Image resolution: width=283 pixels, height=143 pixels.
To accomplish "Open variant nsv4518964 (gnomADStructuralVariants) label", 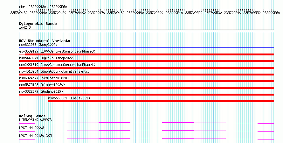I will (x=54, y=71).
